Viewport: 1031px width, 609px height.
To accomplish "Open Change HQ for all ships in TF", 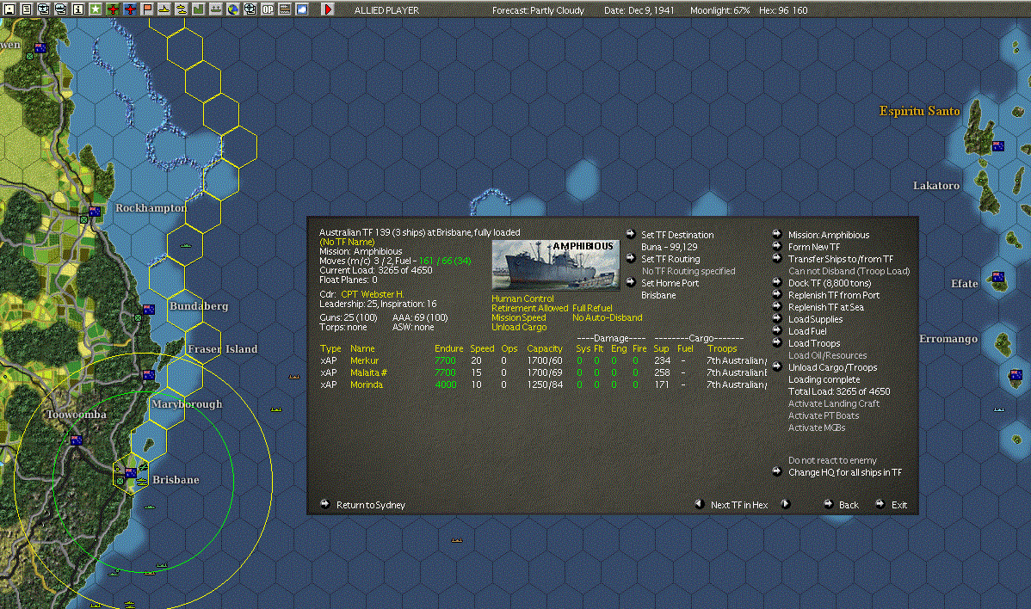I will tap(845, 472).
